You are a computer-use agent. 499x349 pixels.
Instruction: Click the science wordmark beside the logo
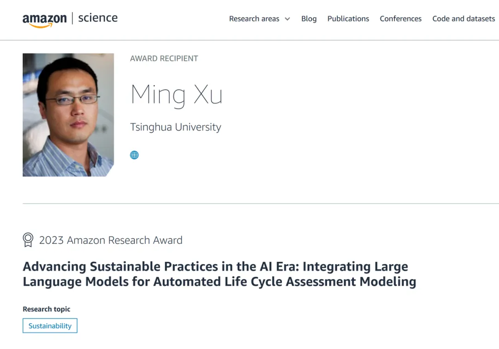coord(98,18)
